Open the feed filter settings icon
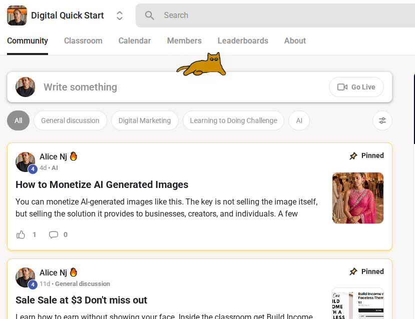 [x=382, y=120]
